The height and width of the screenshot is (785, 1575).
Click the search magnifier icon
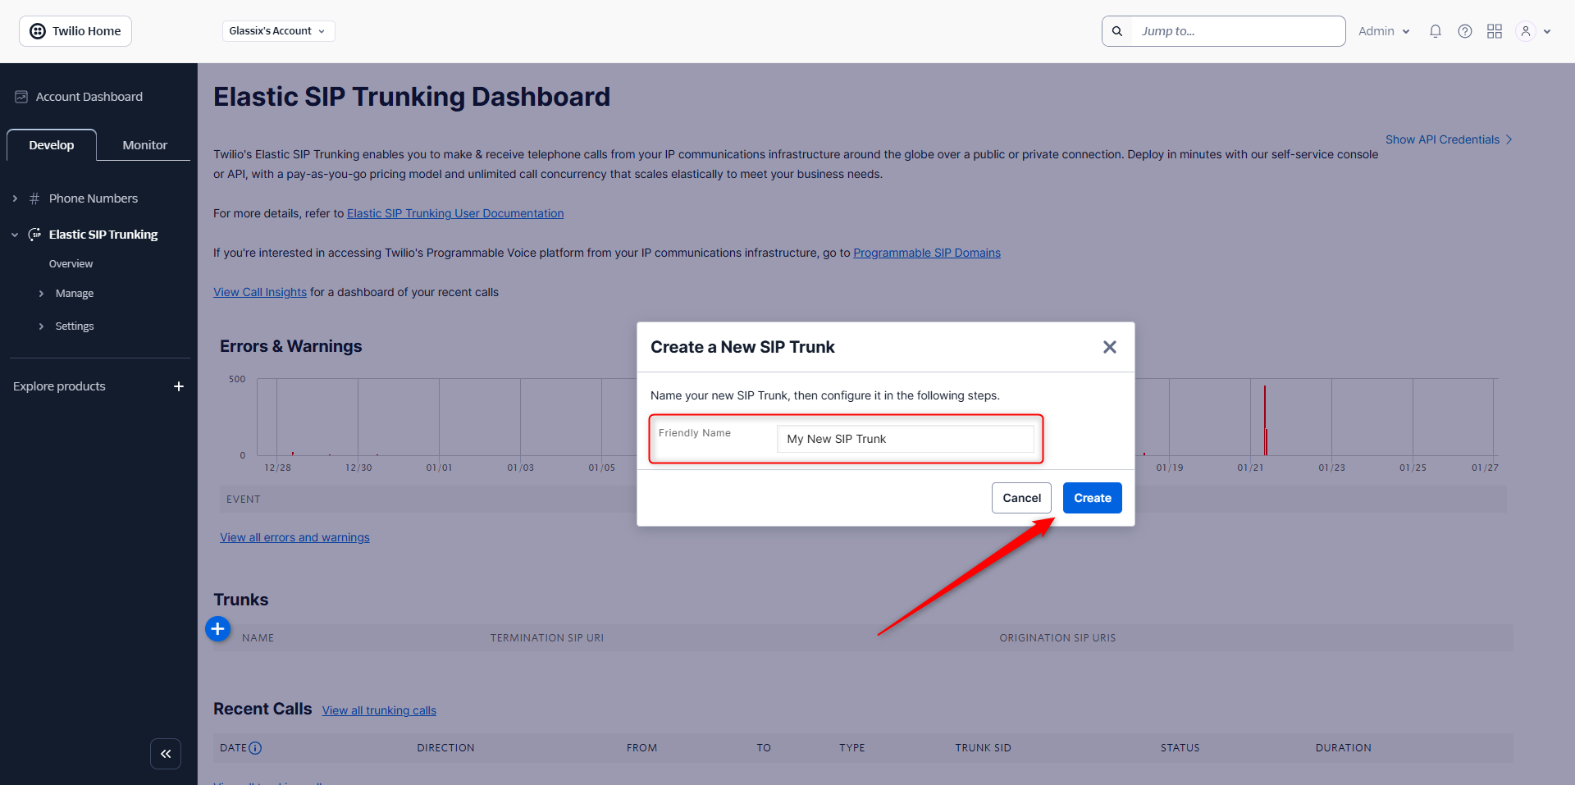pyautogui.click(x=1117, y=31)
